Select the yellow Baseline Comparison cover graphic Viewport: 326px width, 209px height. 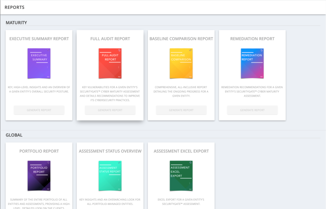(181, 63)
